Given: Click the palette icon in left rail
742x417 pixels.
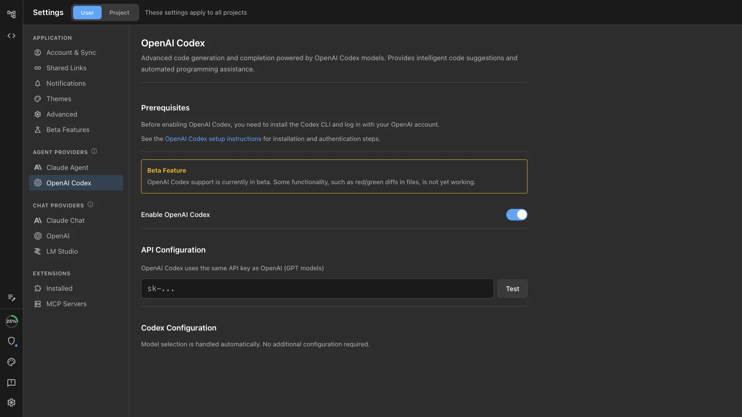Looking at the screenshot, I should point(11,362).
